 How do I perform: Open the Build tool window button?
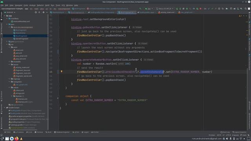point(48,132)
